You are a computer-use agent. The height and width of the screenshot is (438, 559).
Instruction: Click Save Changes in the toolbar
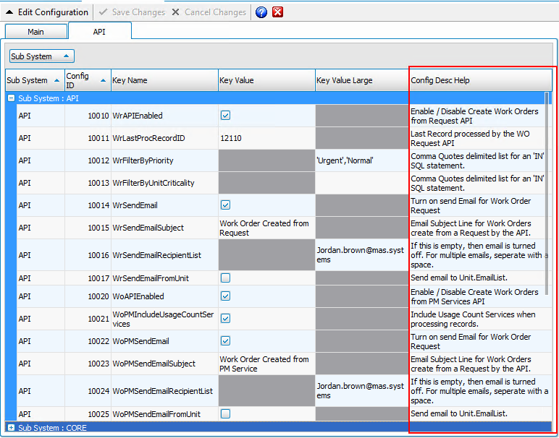click(133, 12)
